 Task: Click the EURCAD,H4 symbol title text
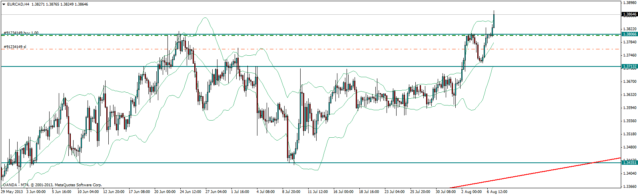(18, 4)
